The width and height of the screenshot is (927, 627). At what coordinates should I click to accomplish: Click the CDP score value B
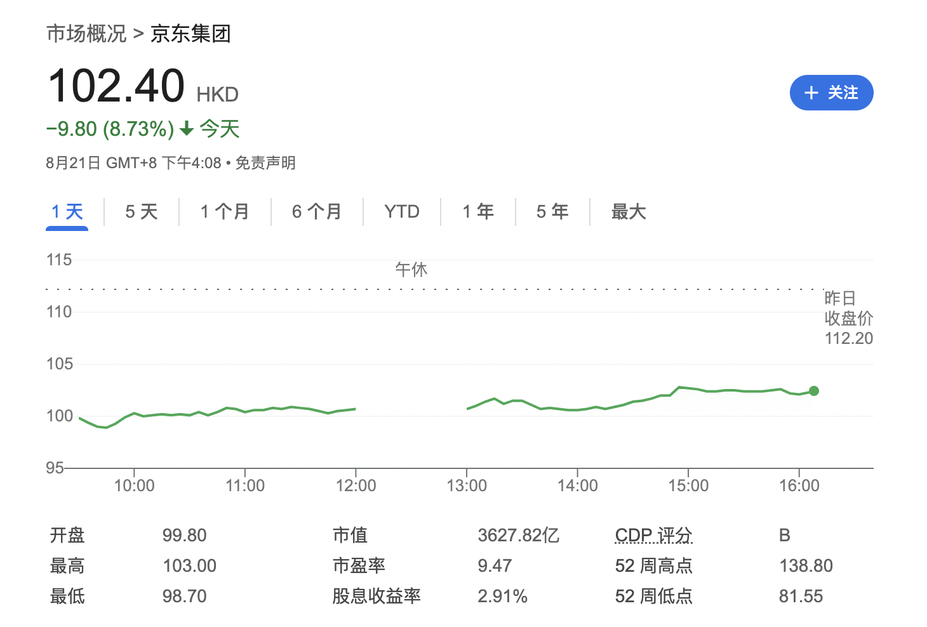pyautogui.click(x=785, y=535)
